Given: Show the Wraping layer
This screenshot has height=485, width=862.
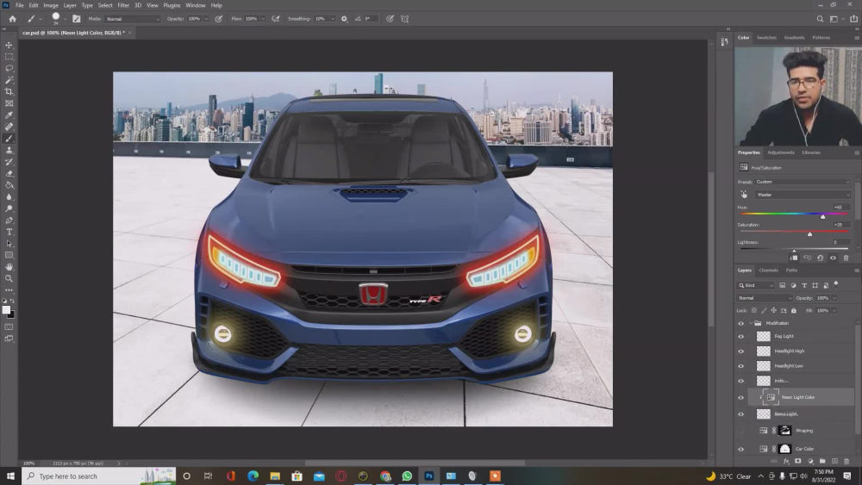Looking at the screenshot, I should tap(740, 431).
